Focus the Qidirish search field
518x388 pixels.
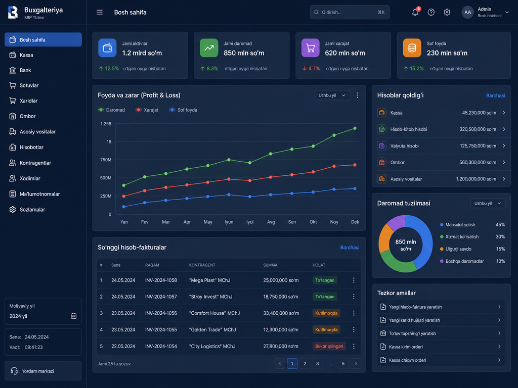(350, 12)
